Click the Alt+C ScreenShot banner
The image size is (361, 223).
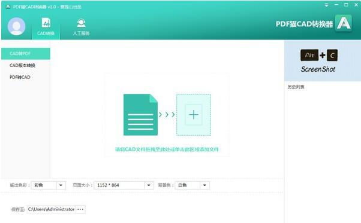point(323,61)
